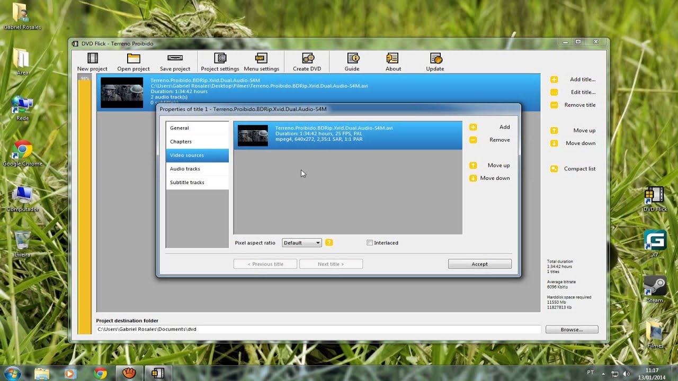Open the Lixeira recycle bin icon
Image resolution: width=678 pixels, height=381 pixels.
click(22, 244)
